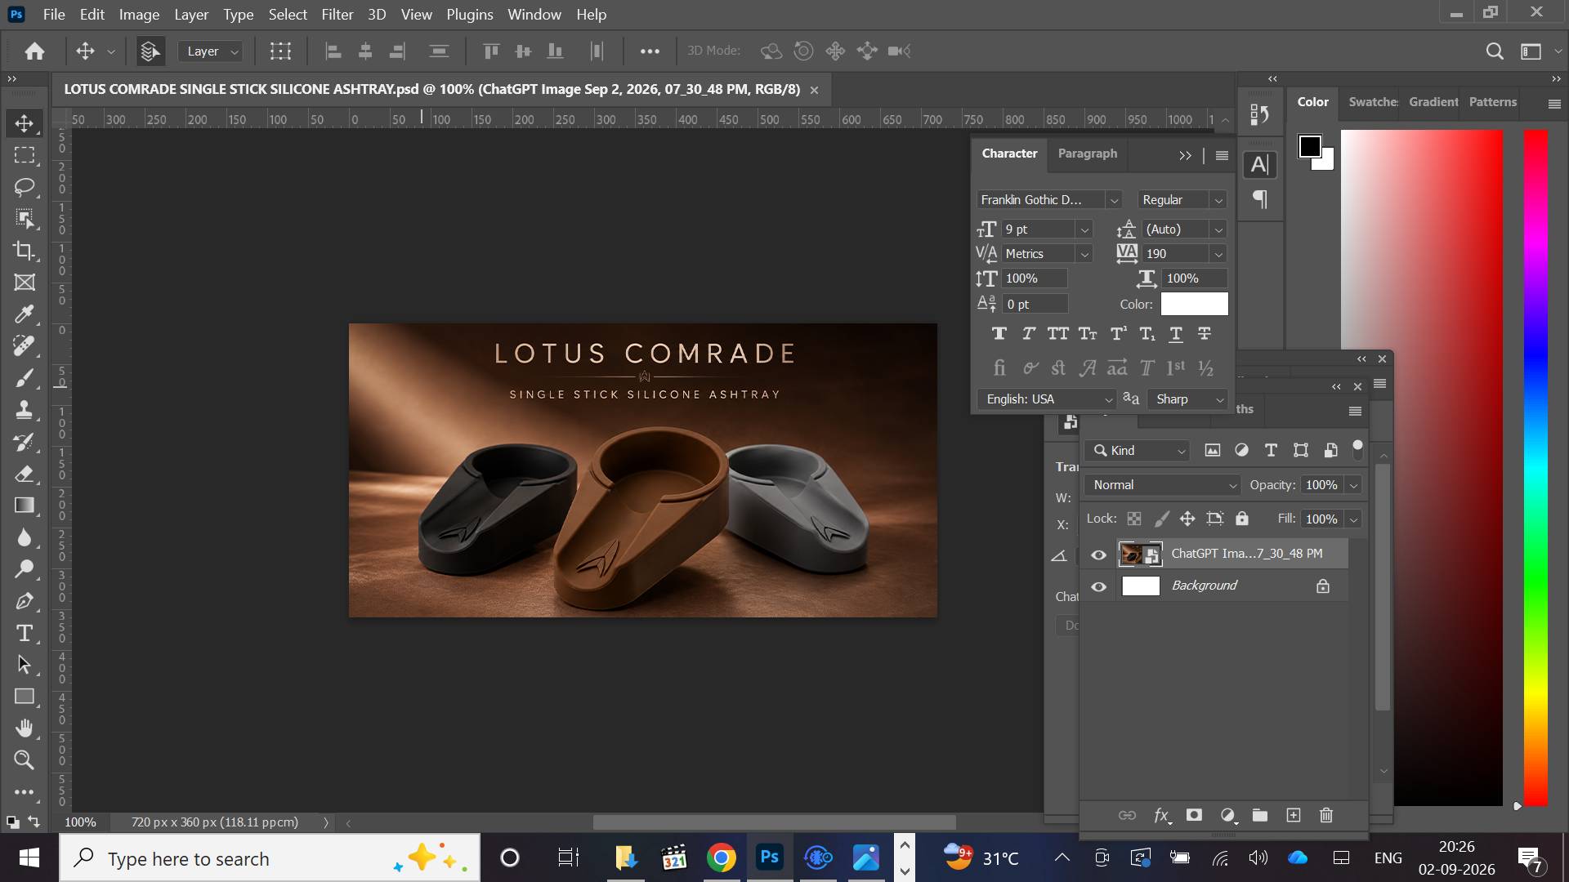Pick the Clone Stamp tool

[x=25, y=410]
